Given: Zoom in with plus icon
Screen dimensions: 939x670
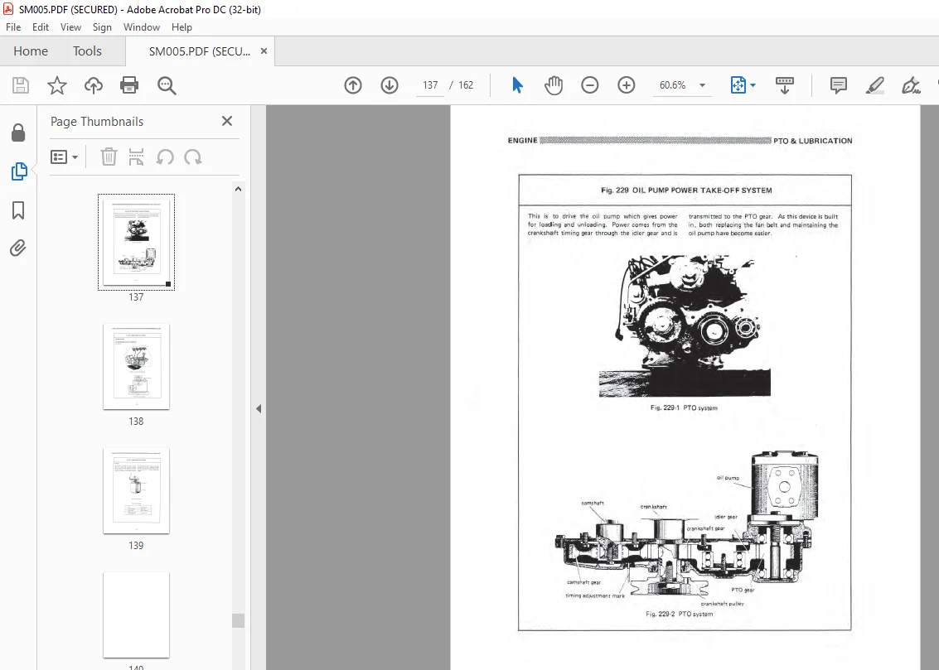Looking at the screenshot, I should [627, 85].
